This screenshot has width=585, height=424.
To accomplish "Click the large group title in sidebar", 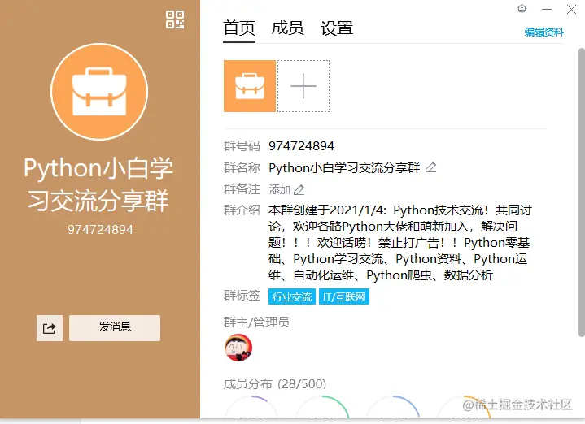I will tap(98, 184).
